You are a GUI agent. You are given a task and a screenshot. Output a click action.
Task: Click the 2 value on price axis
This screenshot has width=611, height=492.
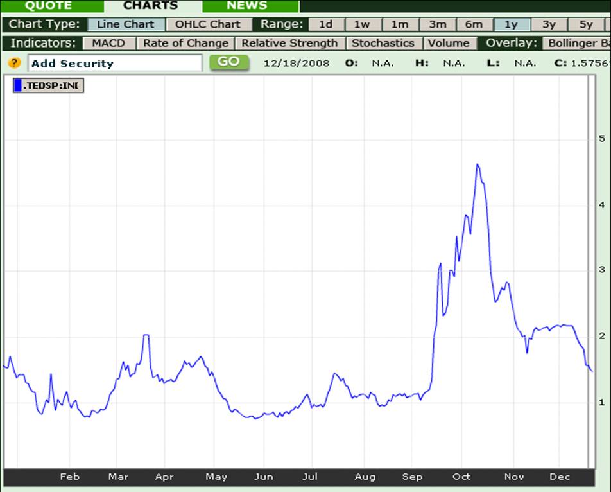(x=602, y=336)
